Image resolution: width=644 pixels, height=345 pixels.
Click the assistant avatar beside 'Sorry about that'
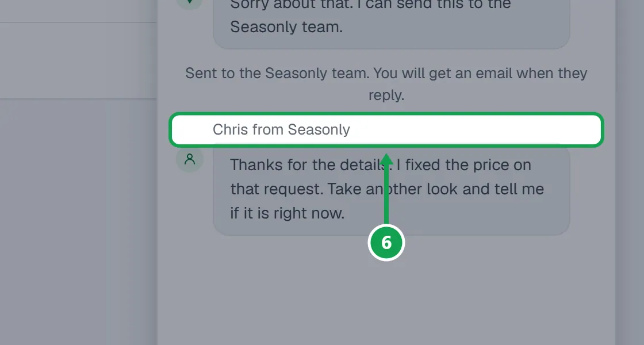point(190,3)
